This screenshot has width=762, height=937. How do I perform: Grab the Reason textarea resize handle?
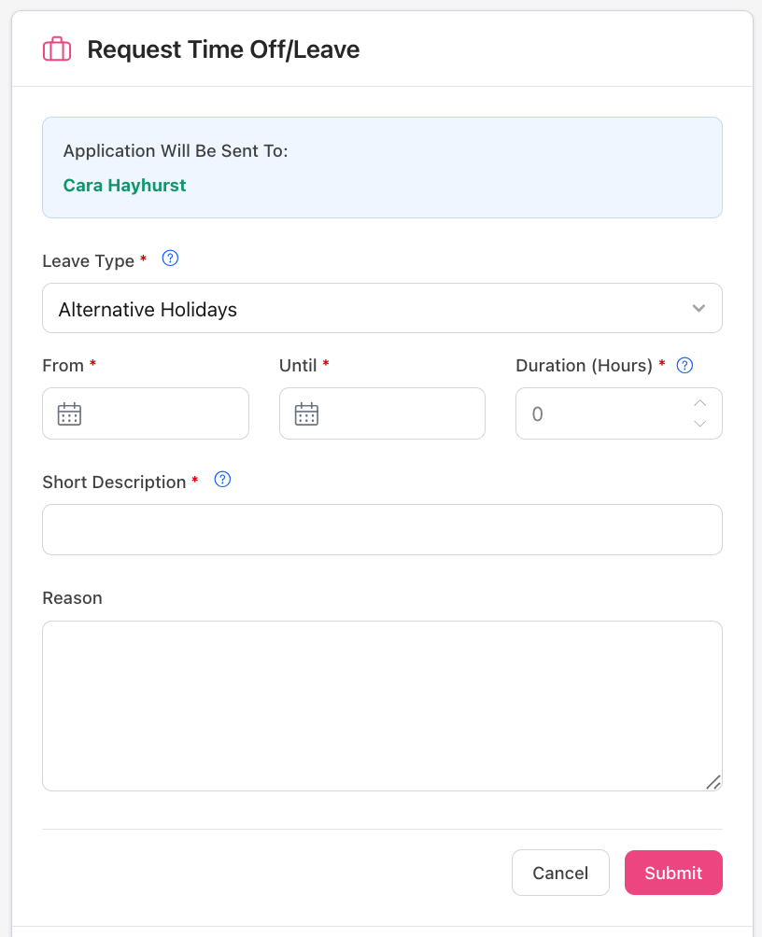coord(713,782)
